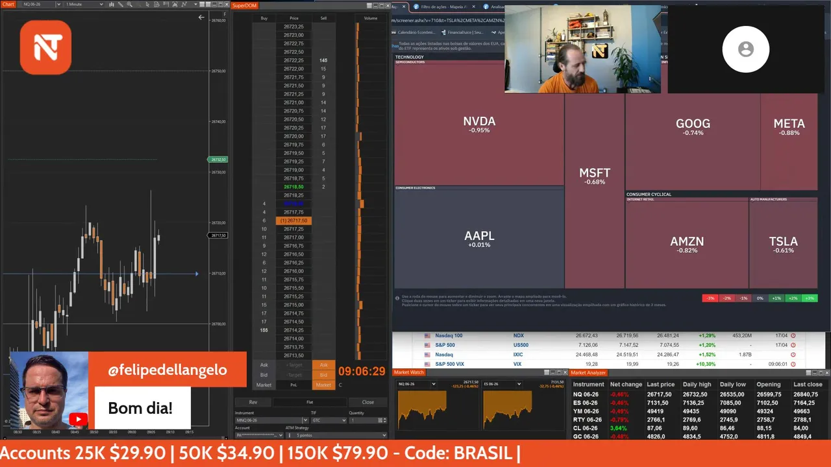Open the indicators icon in Chart toolbar
The image size is (831, 467).
175,4
